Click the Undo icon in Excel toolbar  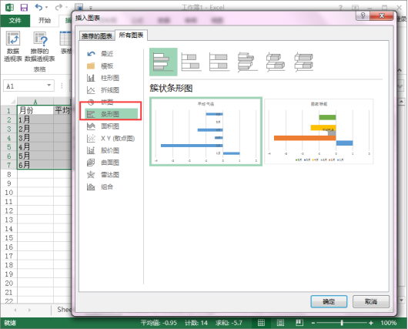tap(38, 7)
